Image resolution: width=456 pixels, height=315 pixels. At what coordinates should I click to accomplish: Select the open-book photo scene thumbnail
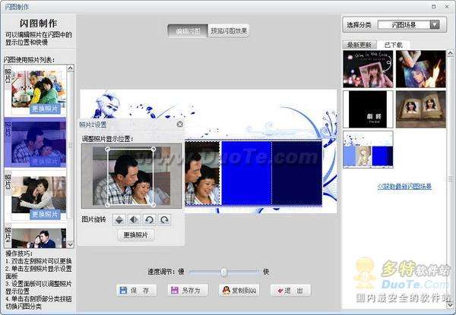point(421,109)
